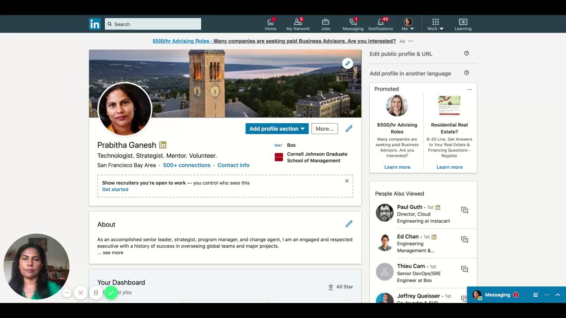Open Add profile in another language
This screenshot has height=318, width=566.
[410, 73]
